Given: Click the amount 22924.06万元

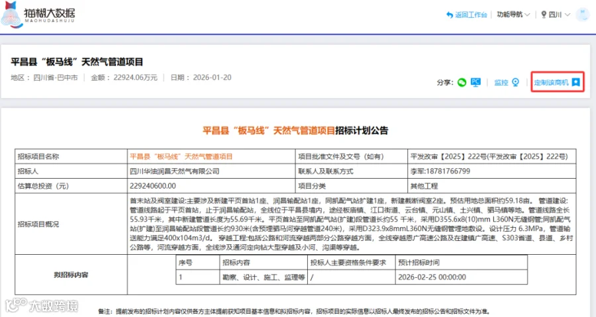Looking at the screenshot, I should tap(135, 77).
